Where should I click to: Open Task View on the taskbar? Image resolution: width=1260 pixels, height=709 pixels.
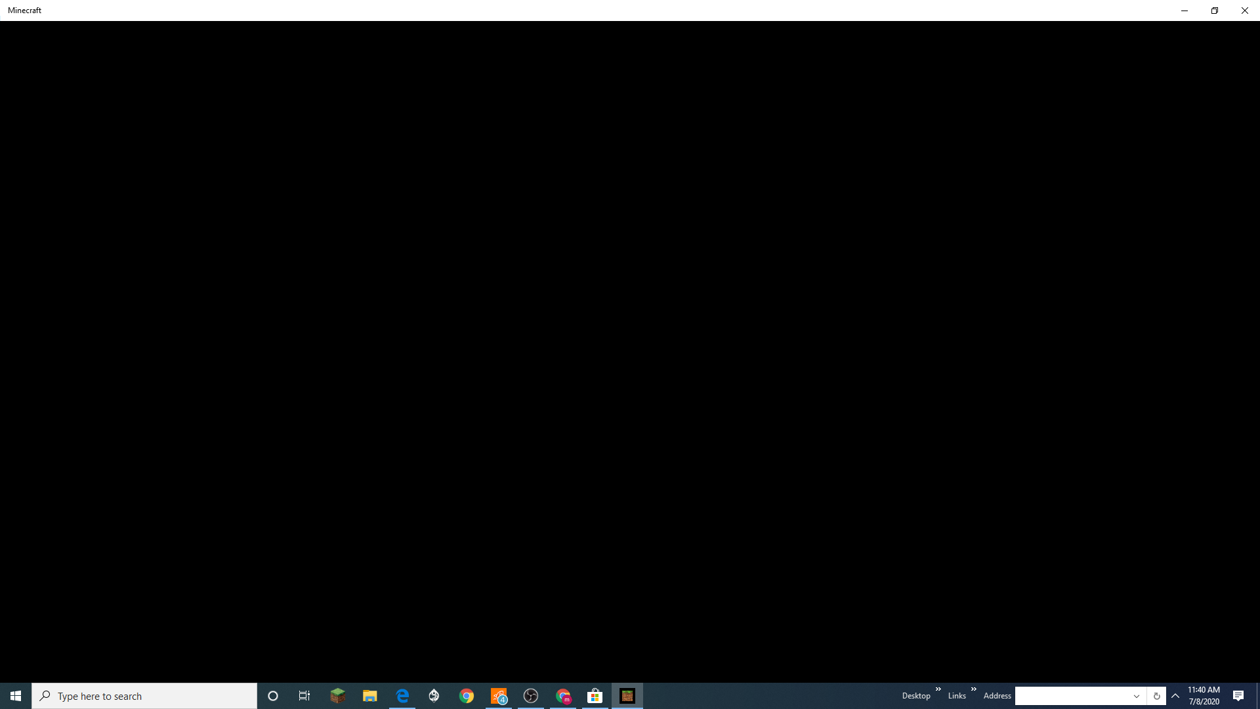pyautogui.click(x=304, y=696)
